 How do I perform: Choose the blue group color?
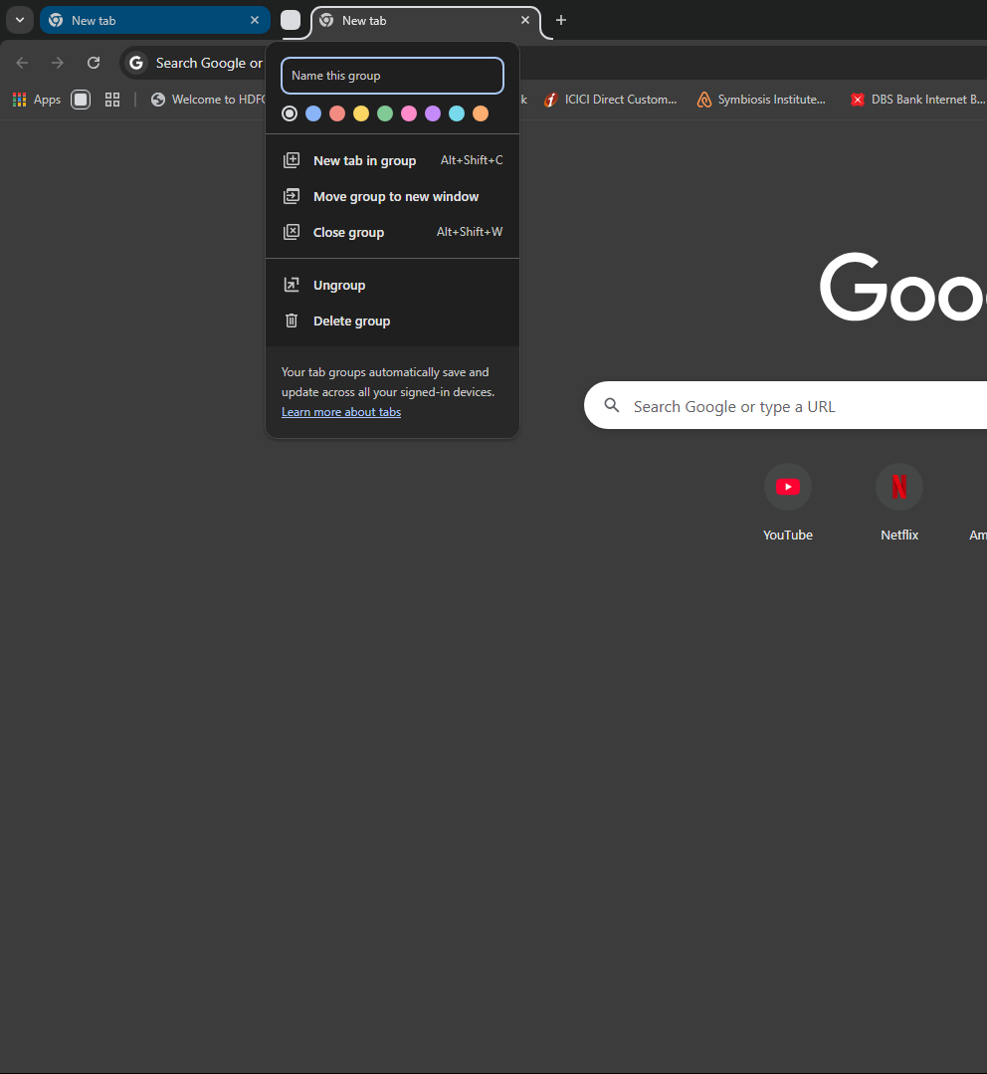[313, 113]
